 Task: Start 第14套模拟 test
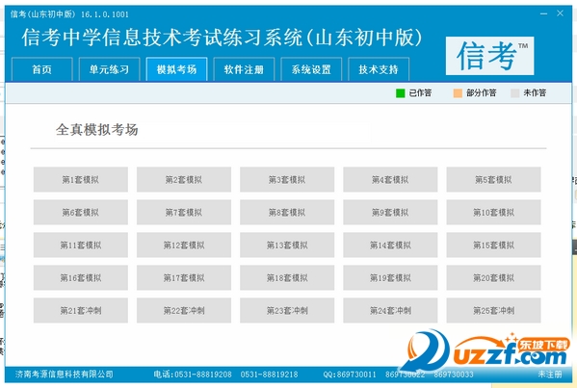tap(390, 245)
